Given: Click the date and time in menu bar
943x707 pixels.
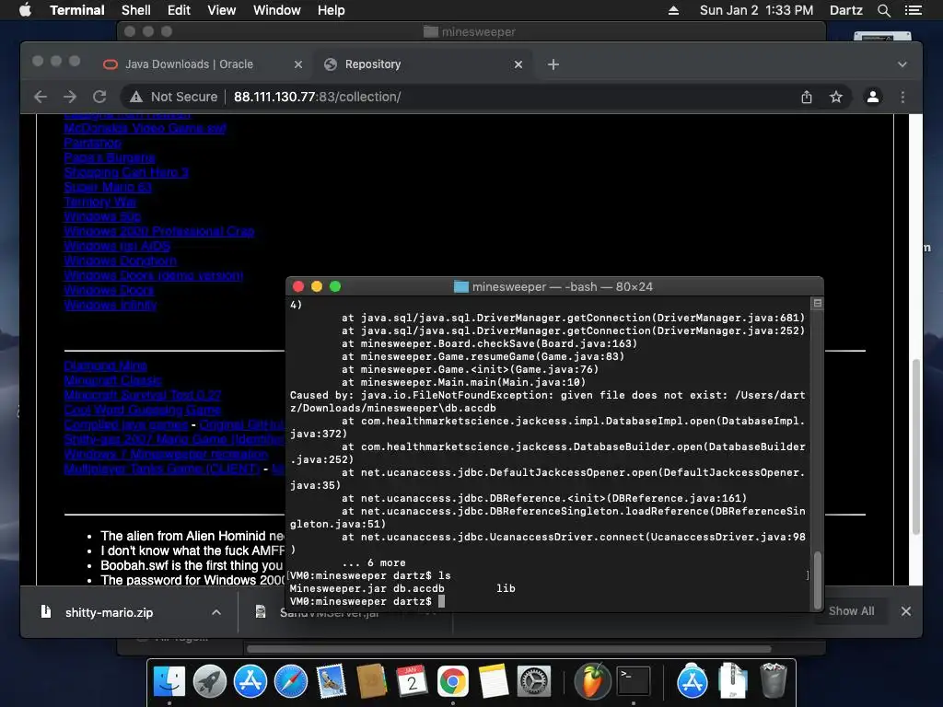Looking at the screenshot, I should click(756, 10).
